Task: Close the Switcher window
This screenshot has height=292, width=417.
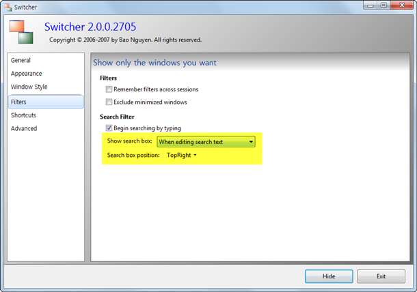Action: [x=402, y=5]
